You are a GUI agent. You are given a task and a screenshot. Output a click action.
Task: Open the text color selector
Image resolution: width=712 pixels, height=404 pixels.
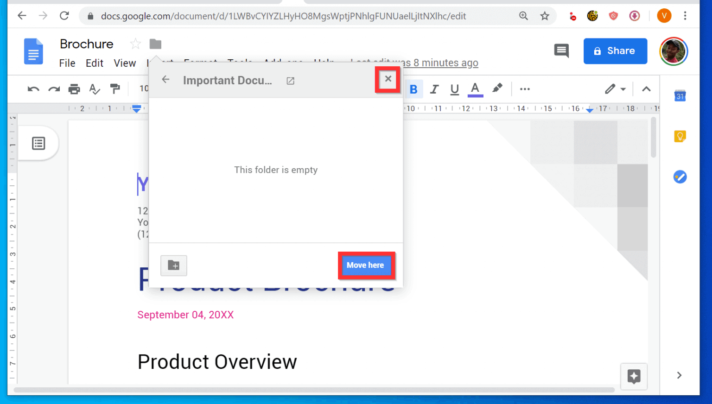click(x=475, y=89)
